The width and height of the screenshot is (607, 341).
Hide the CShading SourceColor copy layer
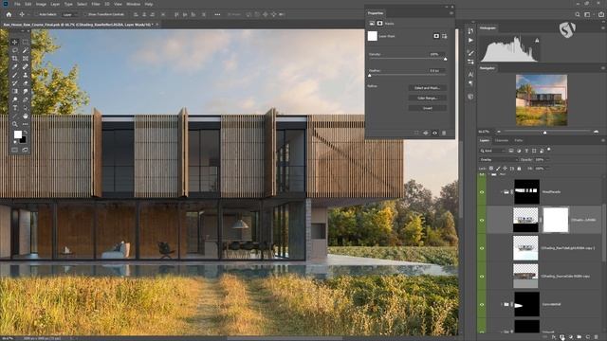pyautogui.click(x=482, y=277)
